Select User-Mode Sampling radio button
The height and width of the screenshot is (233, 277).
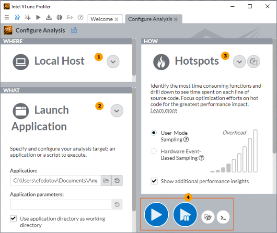[x=154, y=133]
